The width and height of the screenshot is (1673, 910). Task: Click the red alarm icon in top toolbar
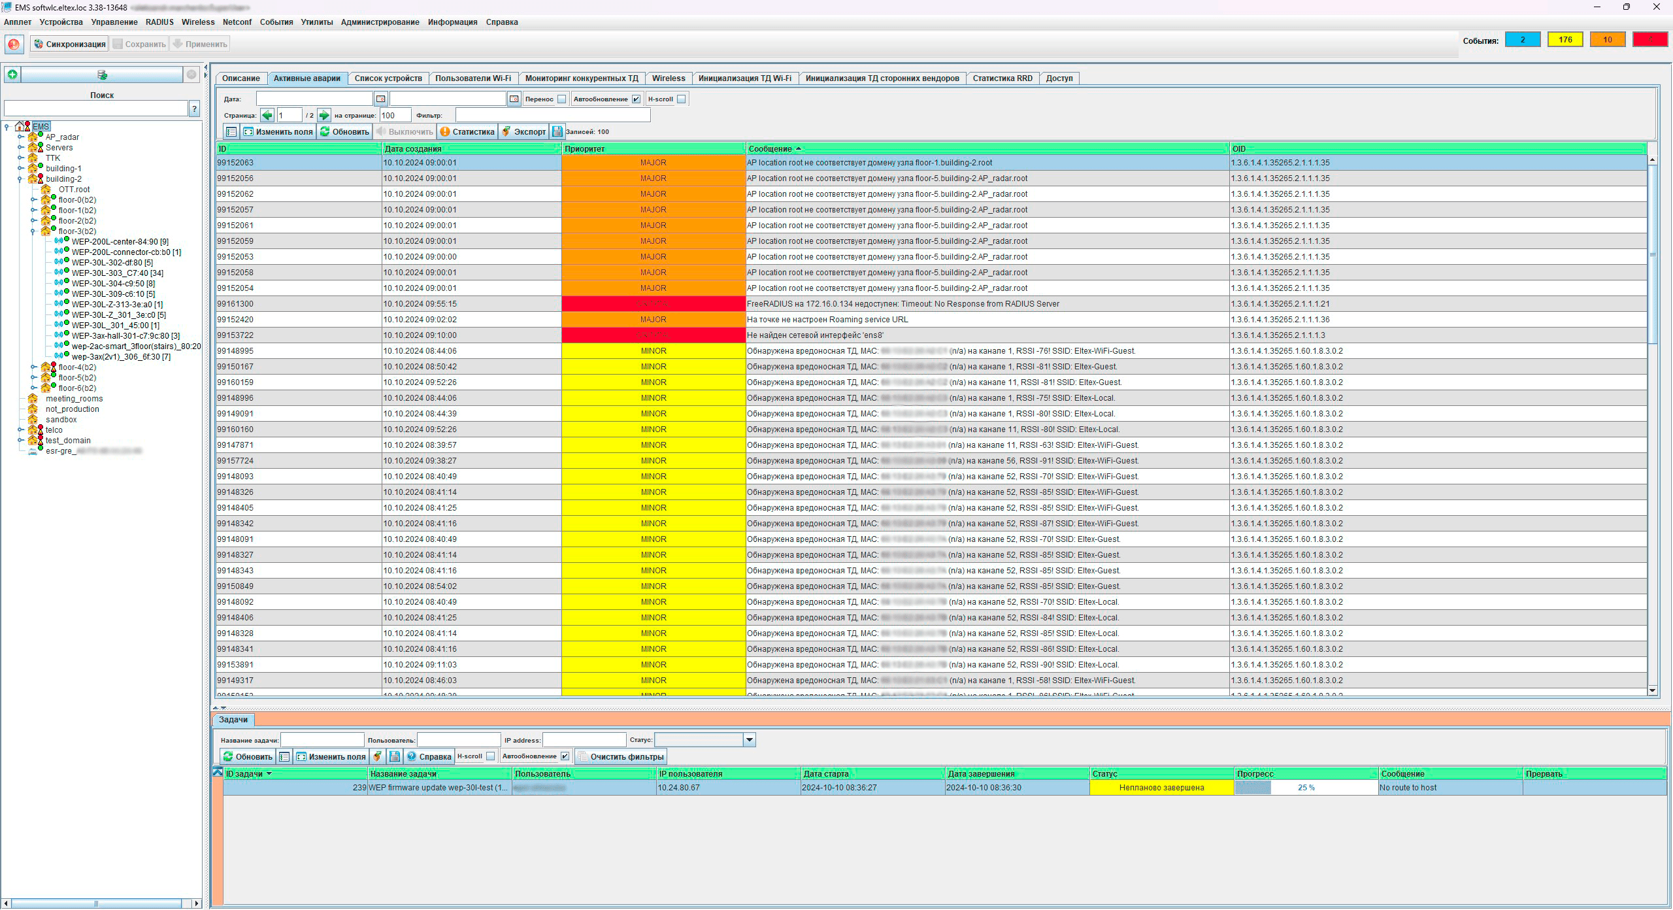(14, 44)
